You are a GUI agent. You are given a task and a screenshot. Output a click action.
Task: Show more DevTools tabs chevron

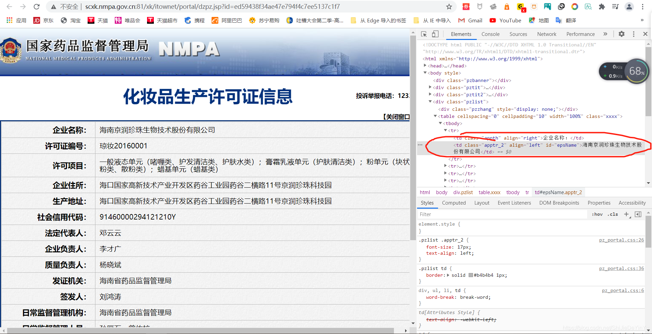pos(605,34)
